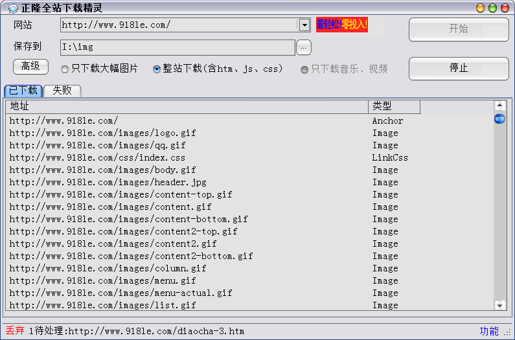Image resolution: width=515 pixels, height=340 pixels.
Task: Select the images/qq.gif row
Action: point(249,146)
